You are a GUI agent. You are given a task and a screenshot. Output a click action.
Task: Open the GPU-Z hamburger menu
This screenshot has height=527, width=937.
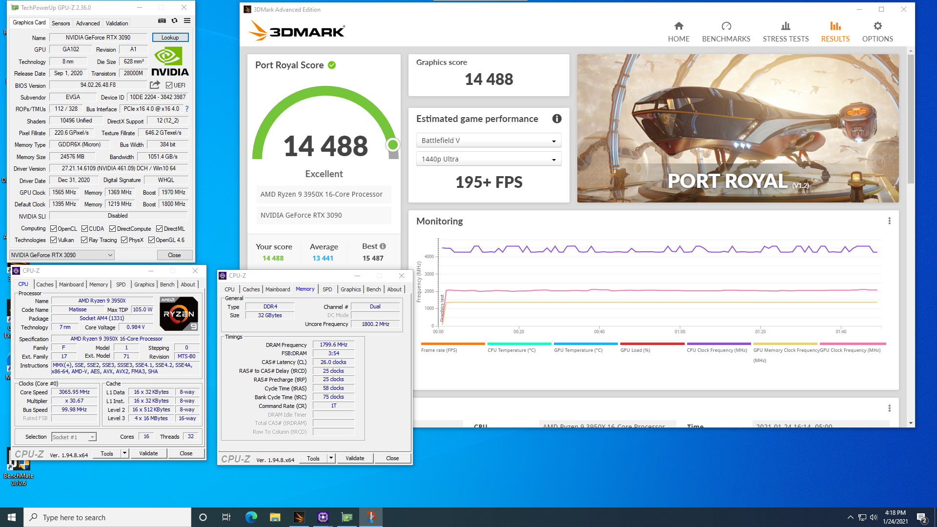187,21
